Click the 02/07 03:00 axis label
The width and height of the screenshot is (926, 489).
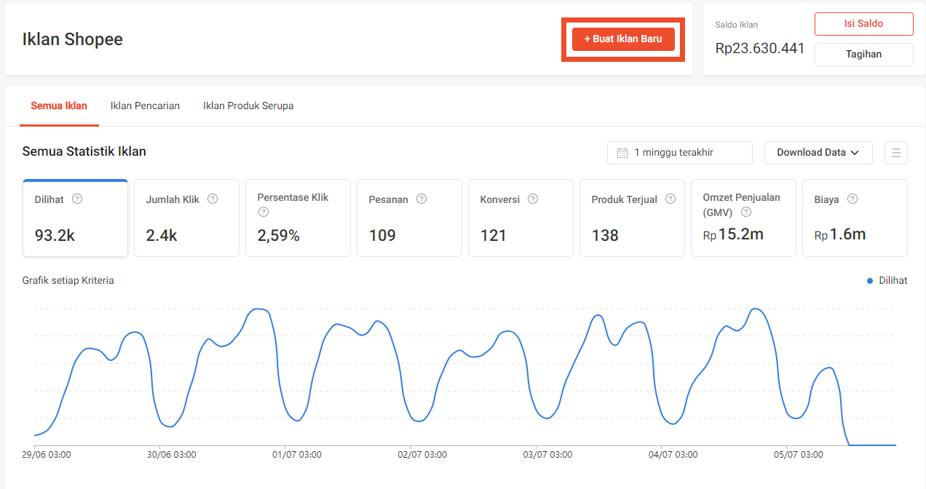tap(422, 455)
